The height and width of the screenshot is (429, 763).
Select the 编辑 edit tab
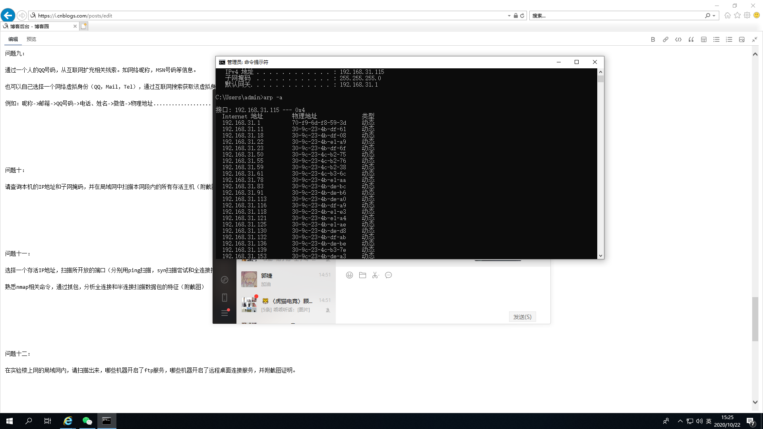point(13,39)
